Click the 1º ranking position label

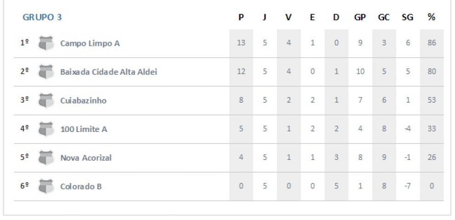[x=24, y=43]
